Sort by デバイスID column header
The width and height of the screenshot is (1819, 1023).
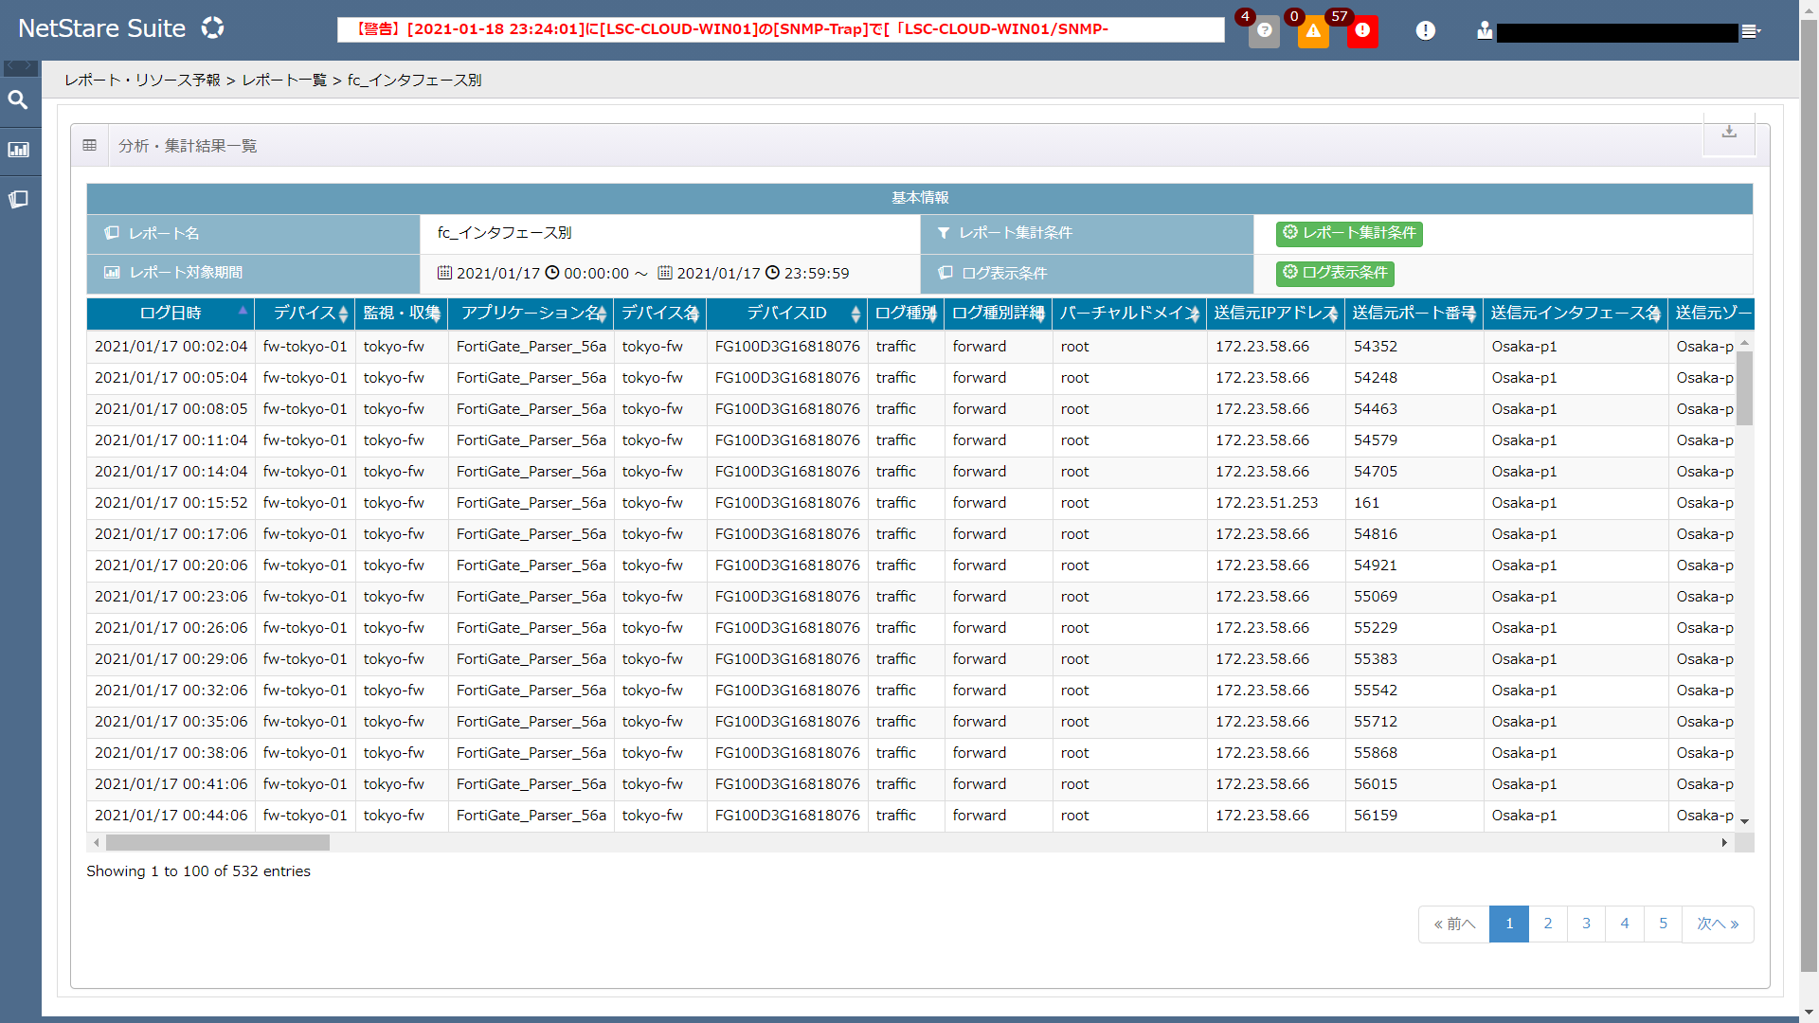tap(787, 314)
